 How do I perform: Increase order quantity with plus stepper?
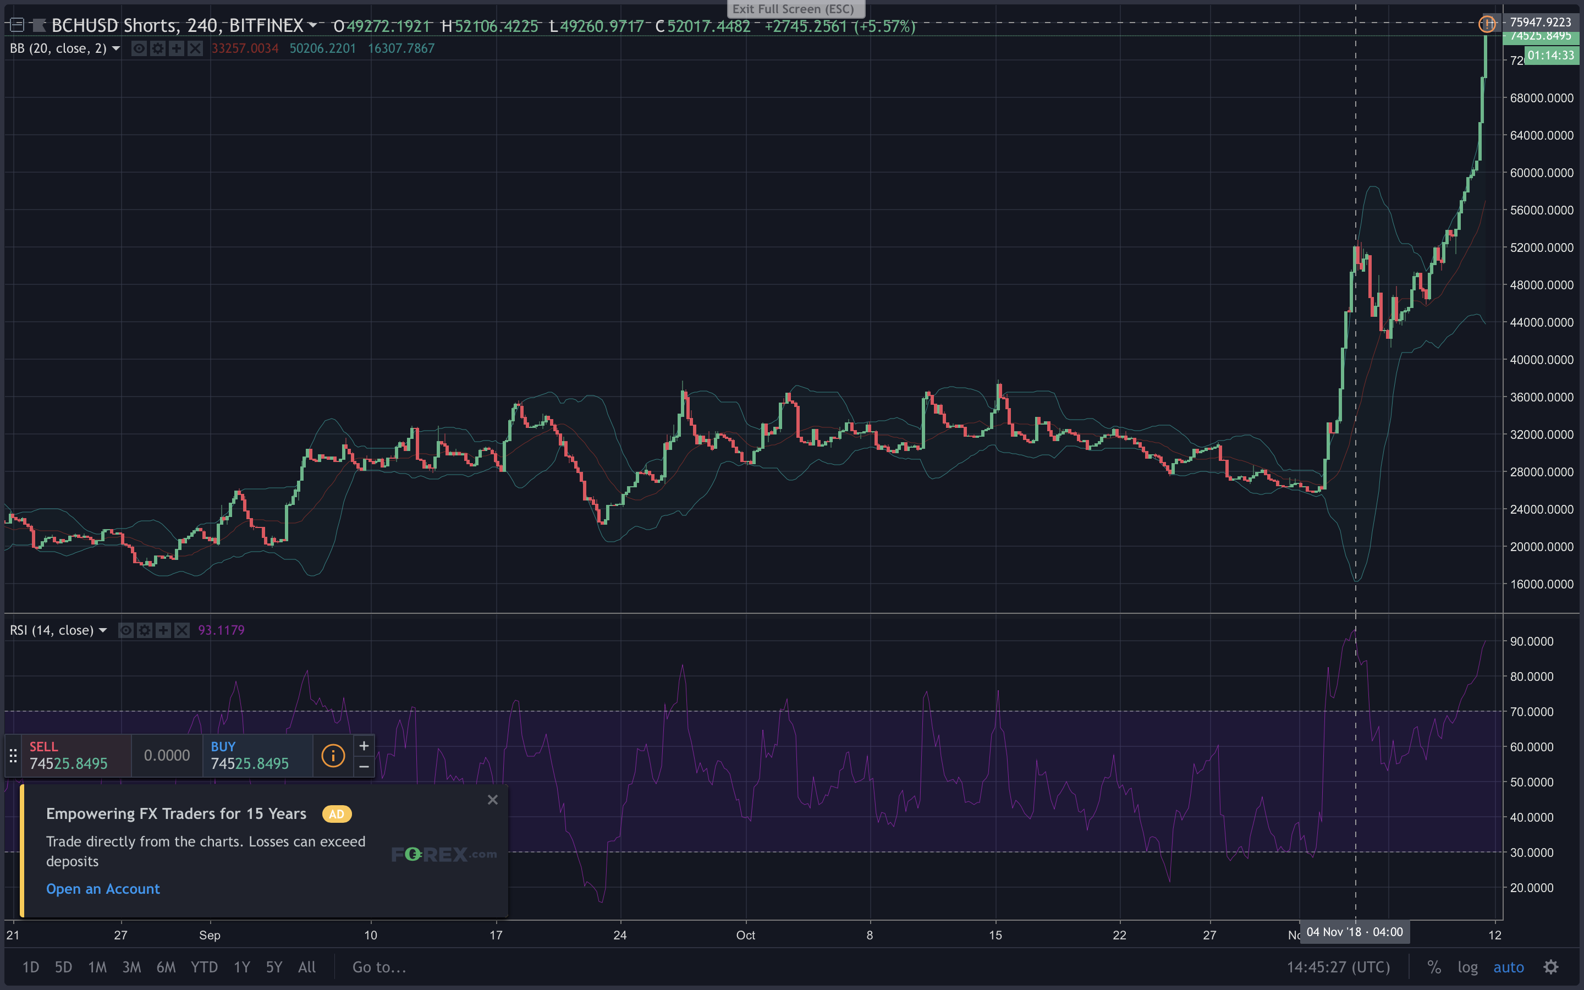[364, 746]
